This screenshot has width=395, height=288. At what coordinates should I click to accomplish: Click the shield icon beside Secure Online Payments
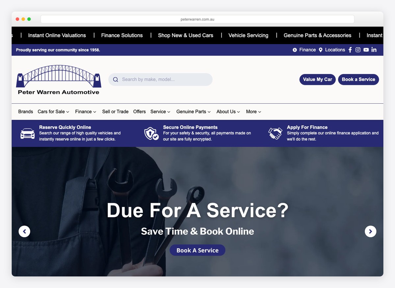(x=151, y=133)
